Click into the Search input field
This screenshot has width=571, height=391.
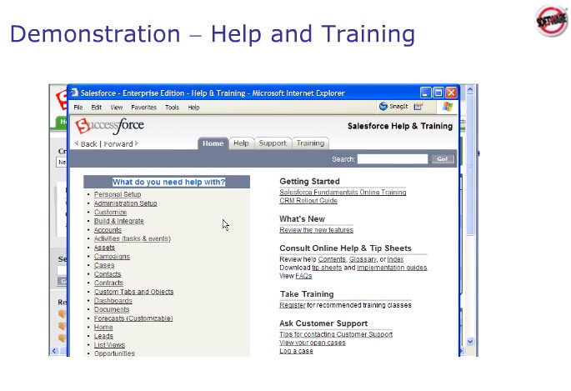coord(392,158)
